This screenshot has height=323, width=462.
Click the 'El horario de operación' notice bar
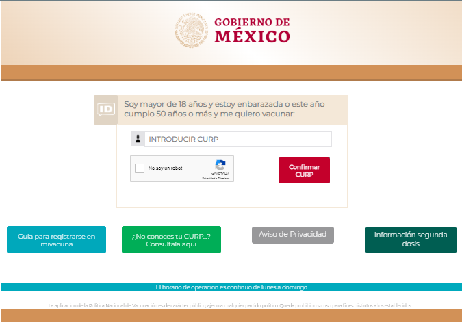click(231, 287)
